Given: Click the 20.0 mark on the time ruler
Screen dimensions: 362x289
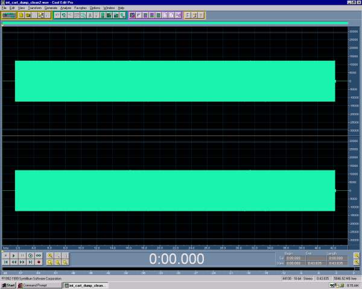Looking at the screenshot, I should (x=160, y=248).
